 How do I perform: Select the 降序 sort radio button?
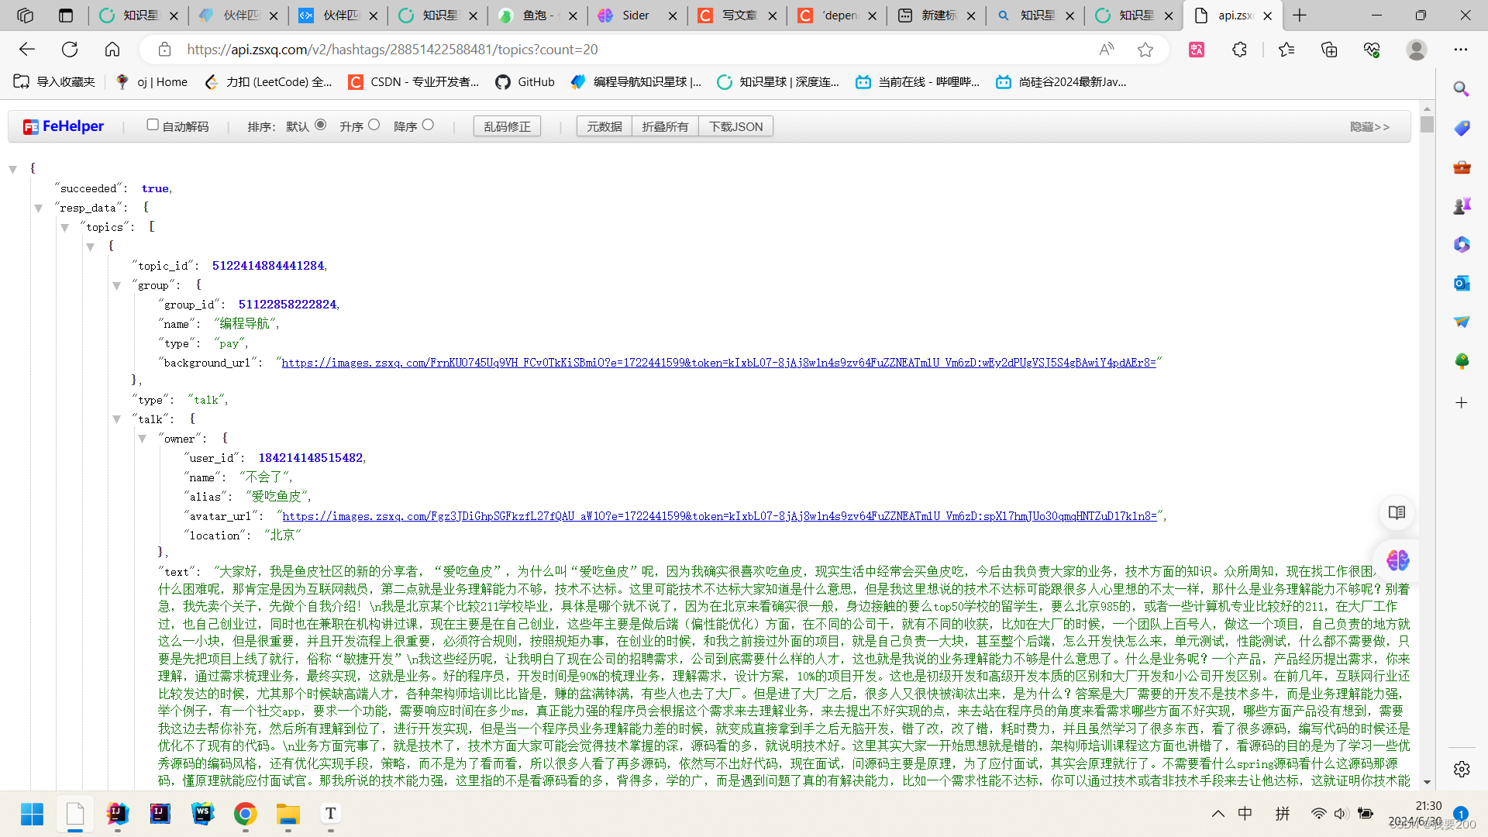(x=428, y=124)
